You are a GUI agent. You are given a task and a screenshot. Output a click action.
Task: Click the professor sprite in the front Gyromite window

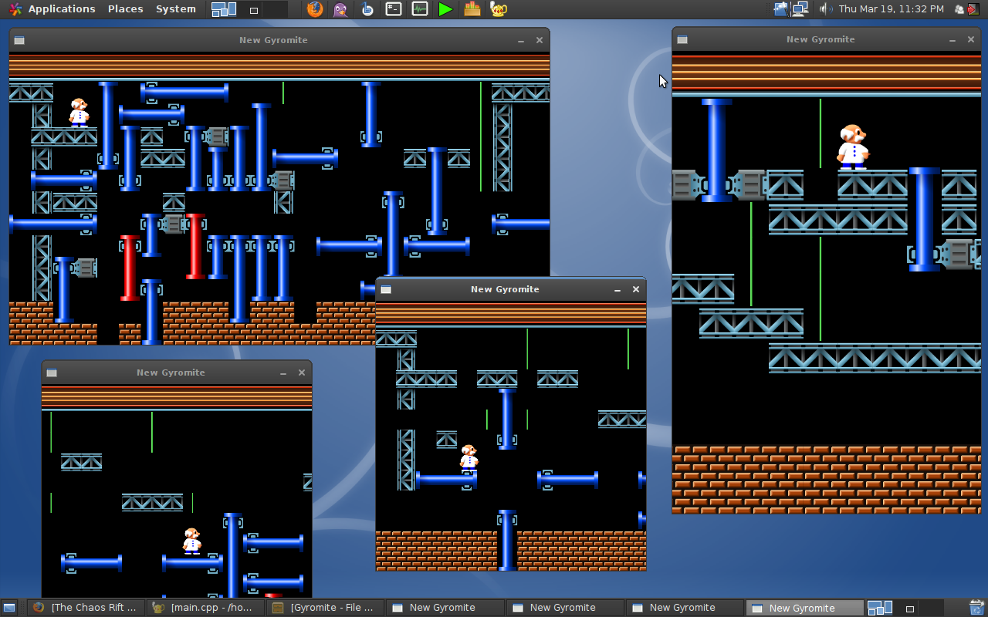click(469, 459)
